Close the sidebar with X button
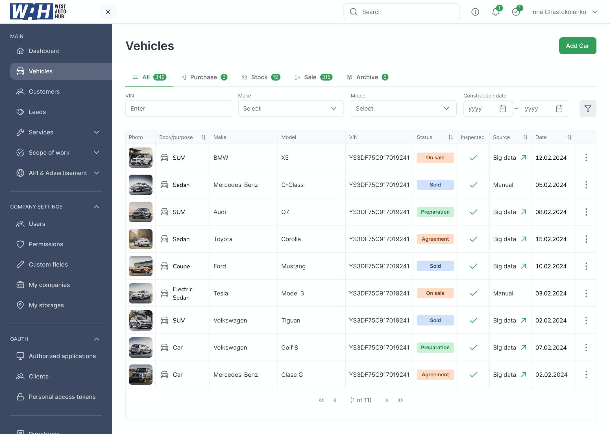Viewport: 610px width, 434px height. click(108, 12)
